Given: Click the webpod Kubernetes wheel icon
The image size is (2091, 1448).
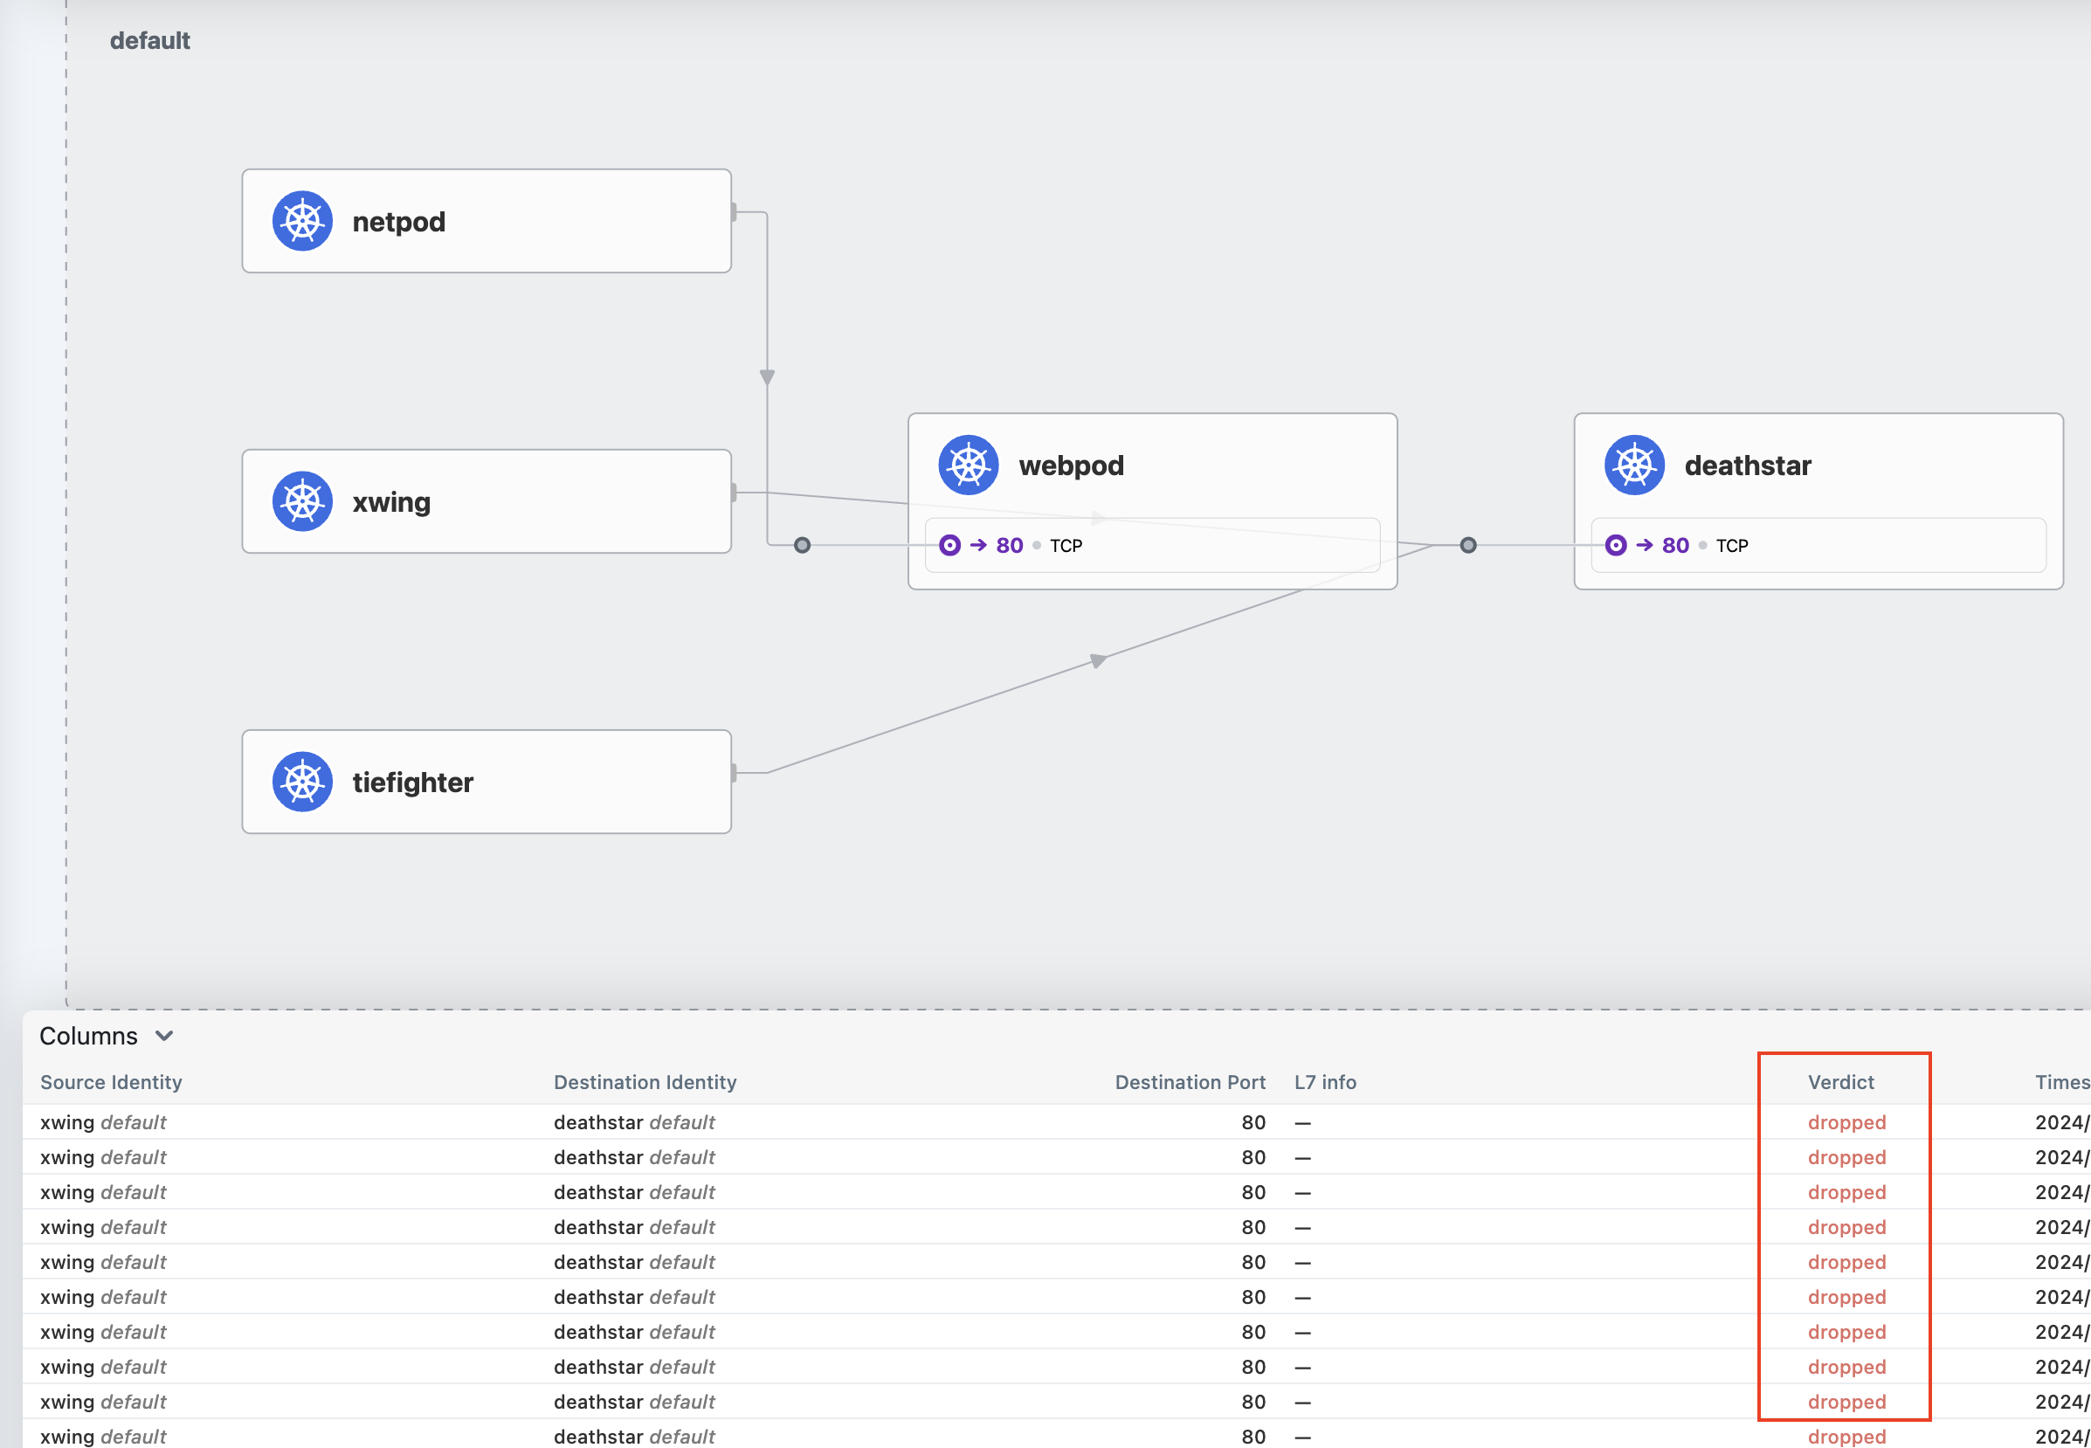Looking at the screenshot, I should (x=968, y=465).
